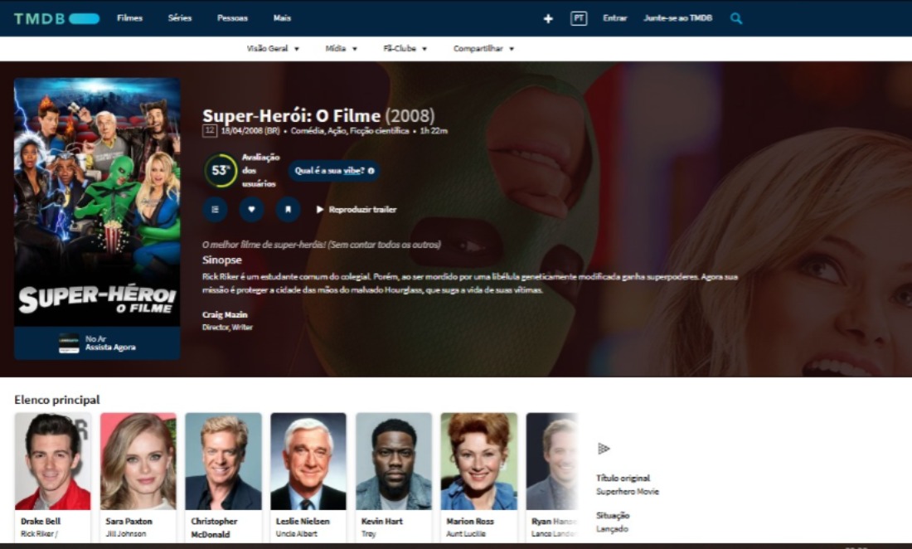Click the TMDB logo

point(56,18)
